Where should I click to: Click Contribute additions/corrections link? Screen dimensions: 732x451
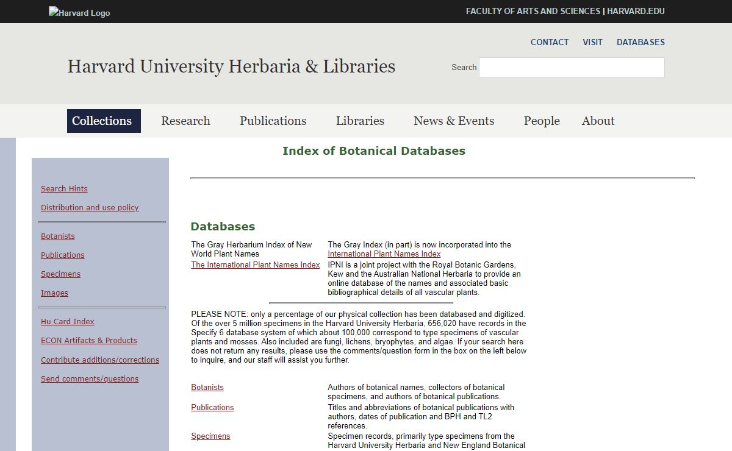100,360
